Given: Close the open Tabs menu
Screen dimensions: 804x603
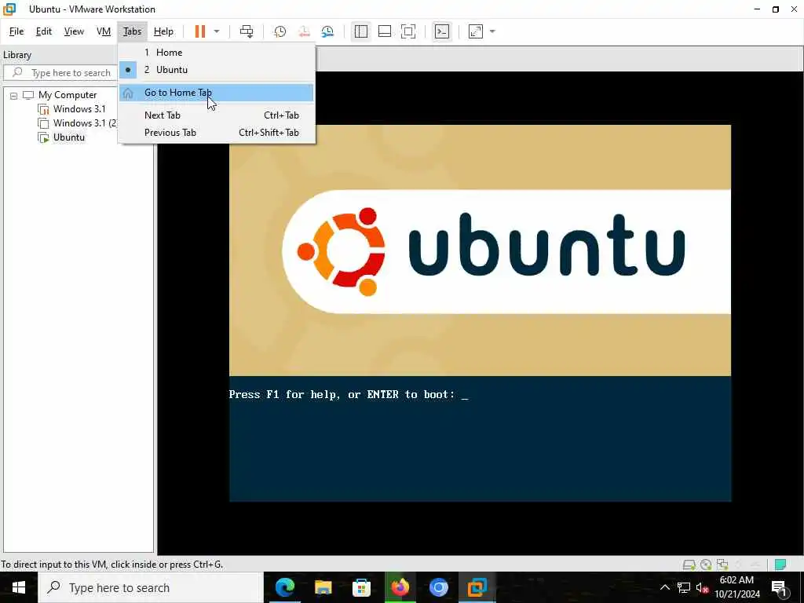Looking at the screenshot, I should coord(132,31).
